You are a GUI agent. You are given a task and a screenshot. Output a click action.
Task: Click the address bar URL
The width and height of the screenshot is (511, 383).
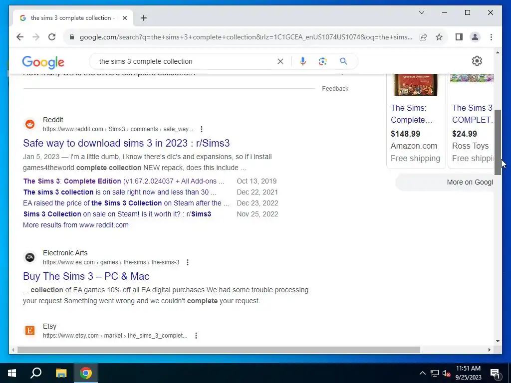(246, 37)
